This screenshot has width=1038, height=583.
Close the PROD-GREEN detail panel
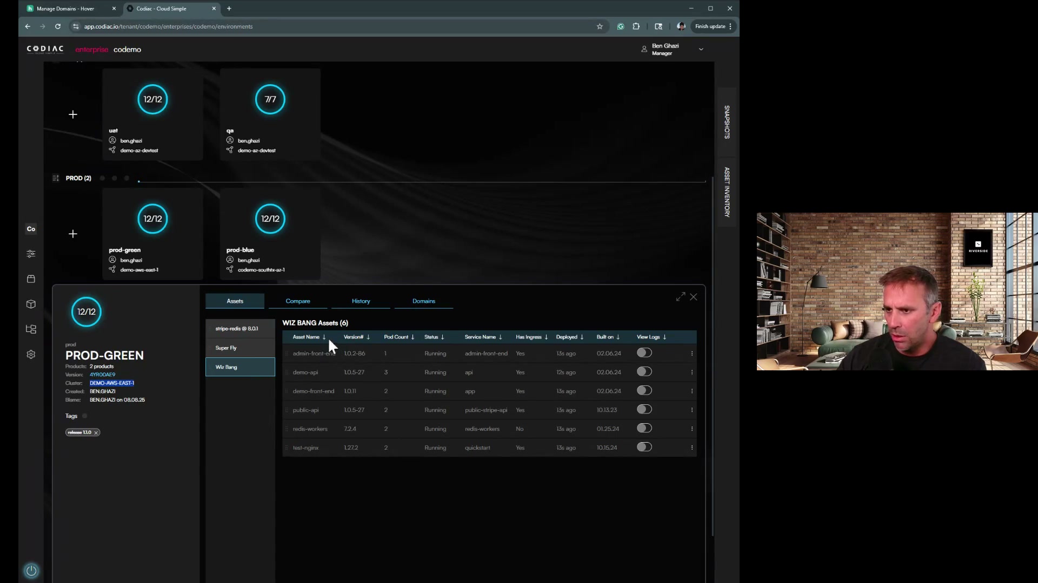pyautogui.click(x=694, y=297)
